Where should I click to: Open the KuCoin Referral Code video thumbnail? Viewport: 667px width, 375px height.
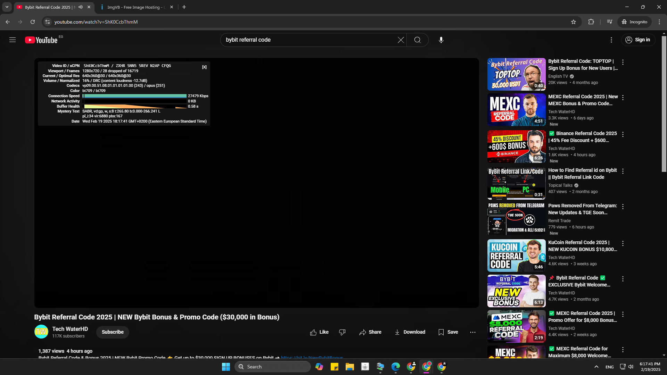tap(516, 256)
